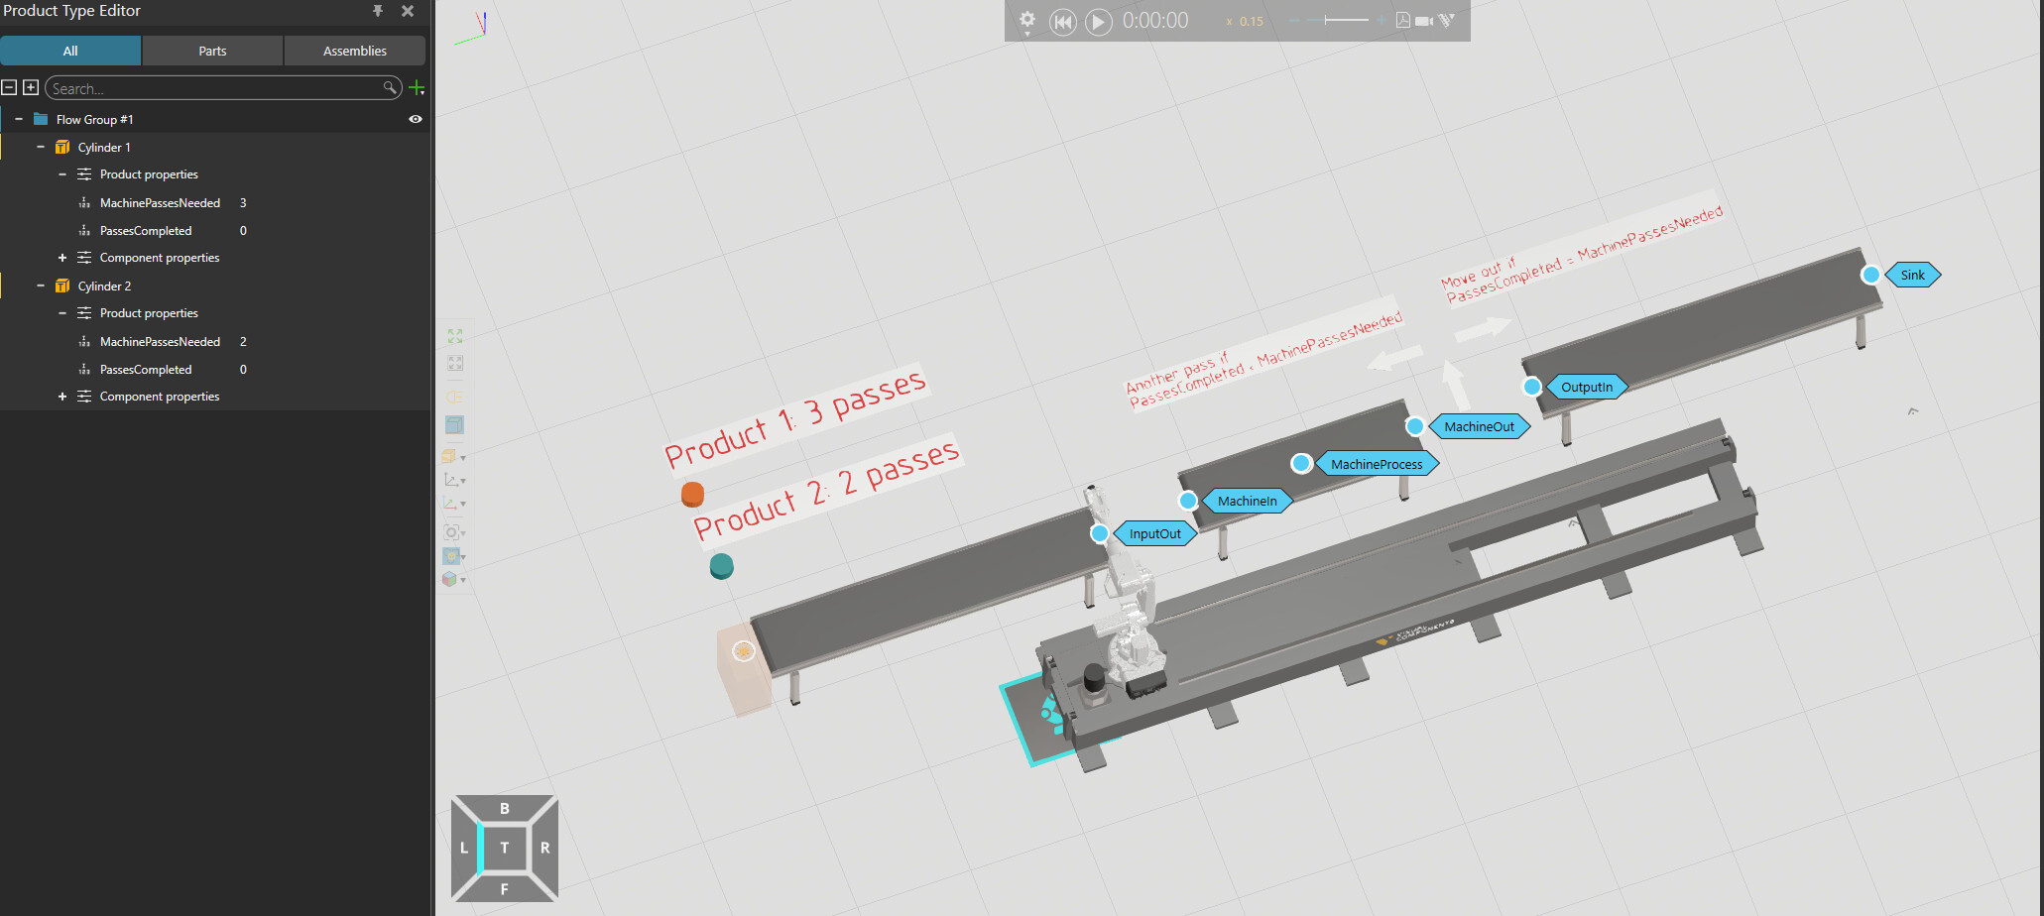Screen dimensions: 2044x916
Task: Collapse all tree items with minus box
Action: (x=9, y=87)
